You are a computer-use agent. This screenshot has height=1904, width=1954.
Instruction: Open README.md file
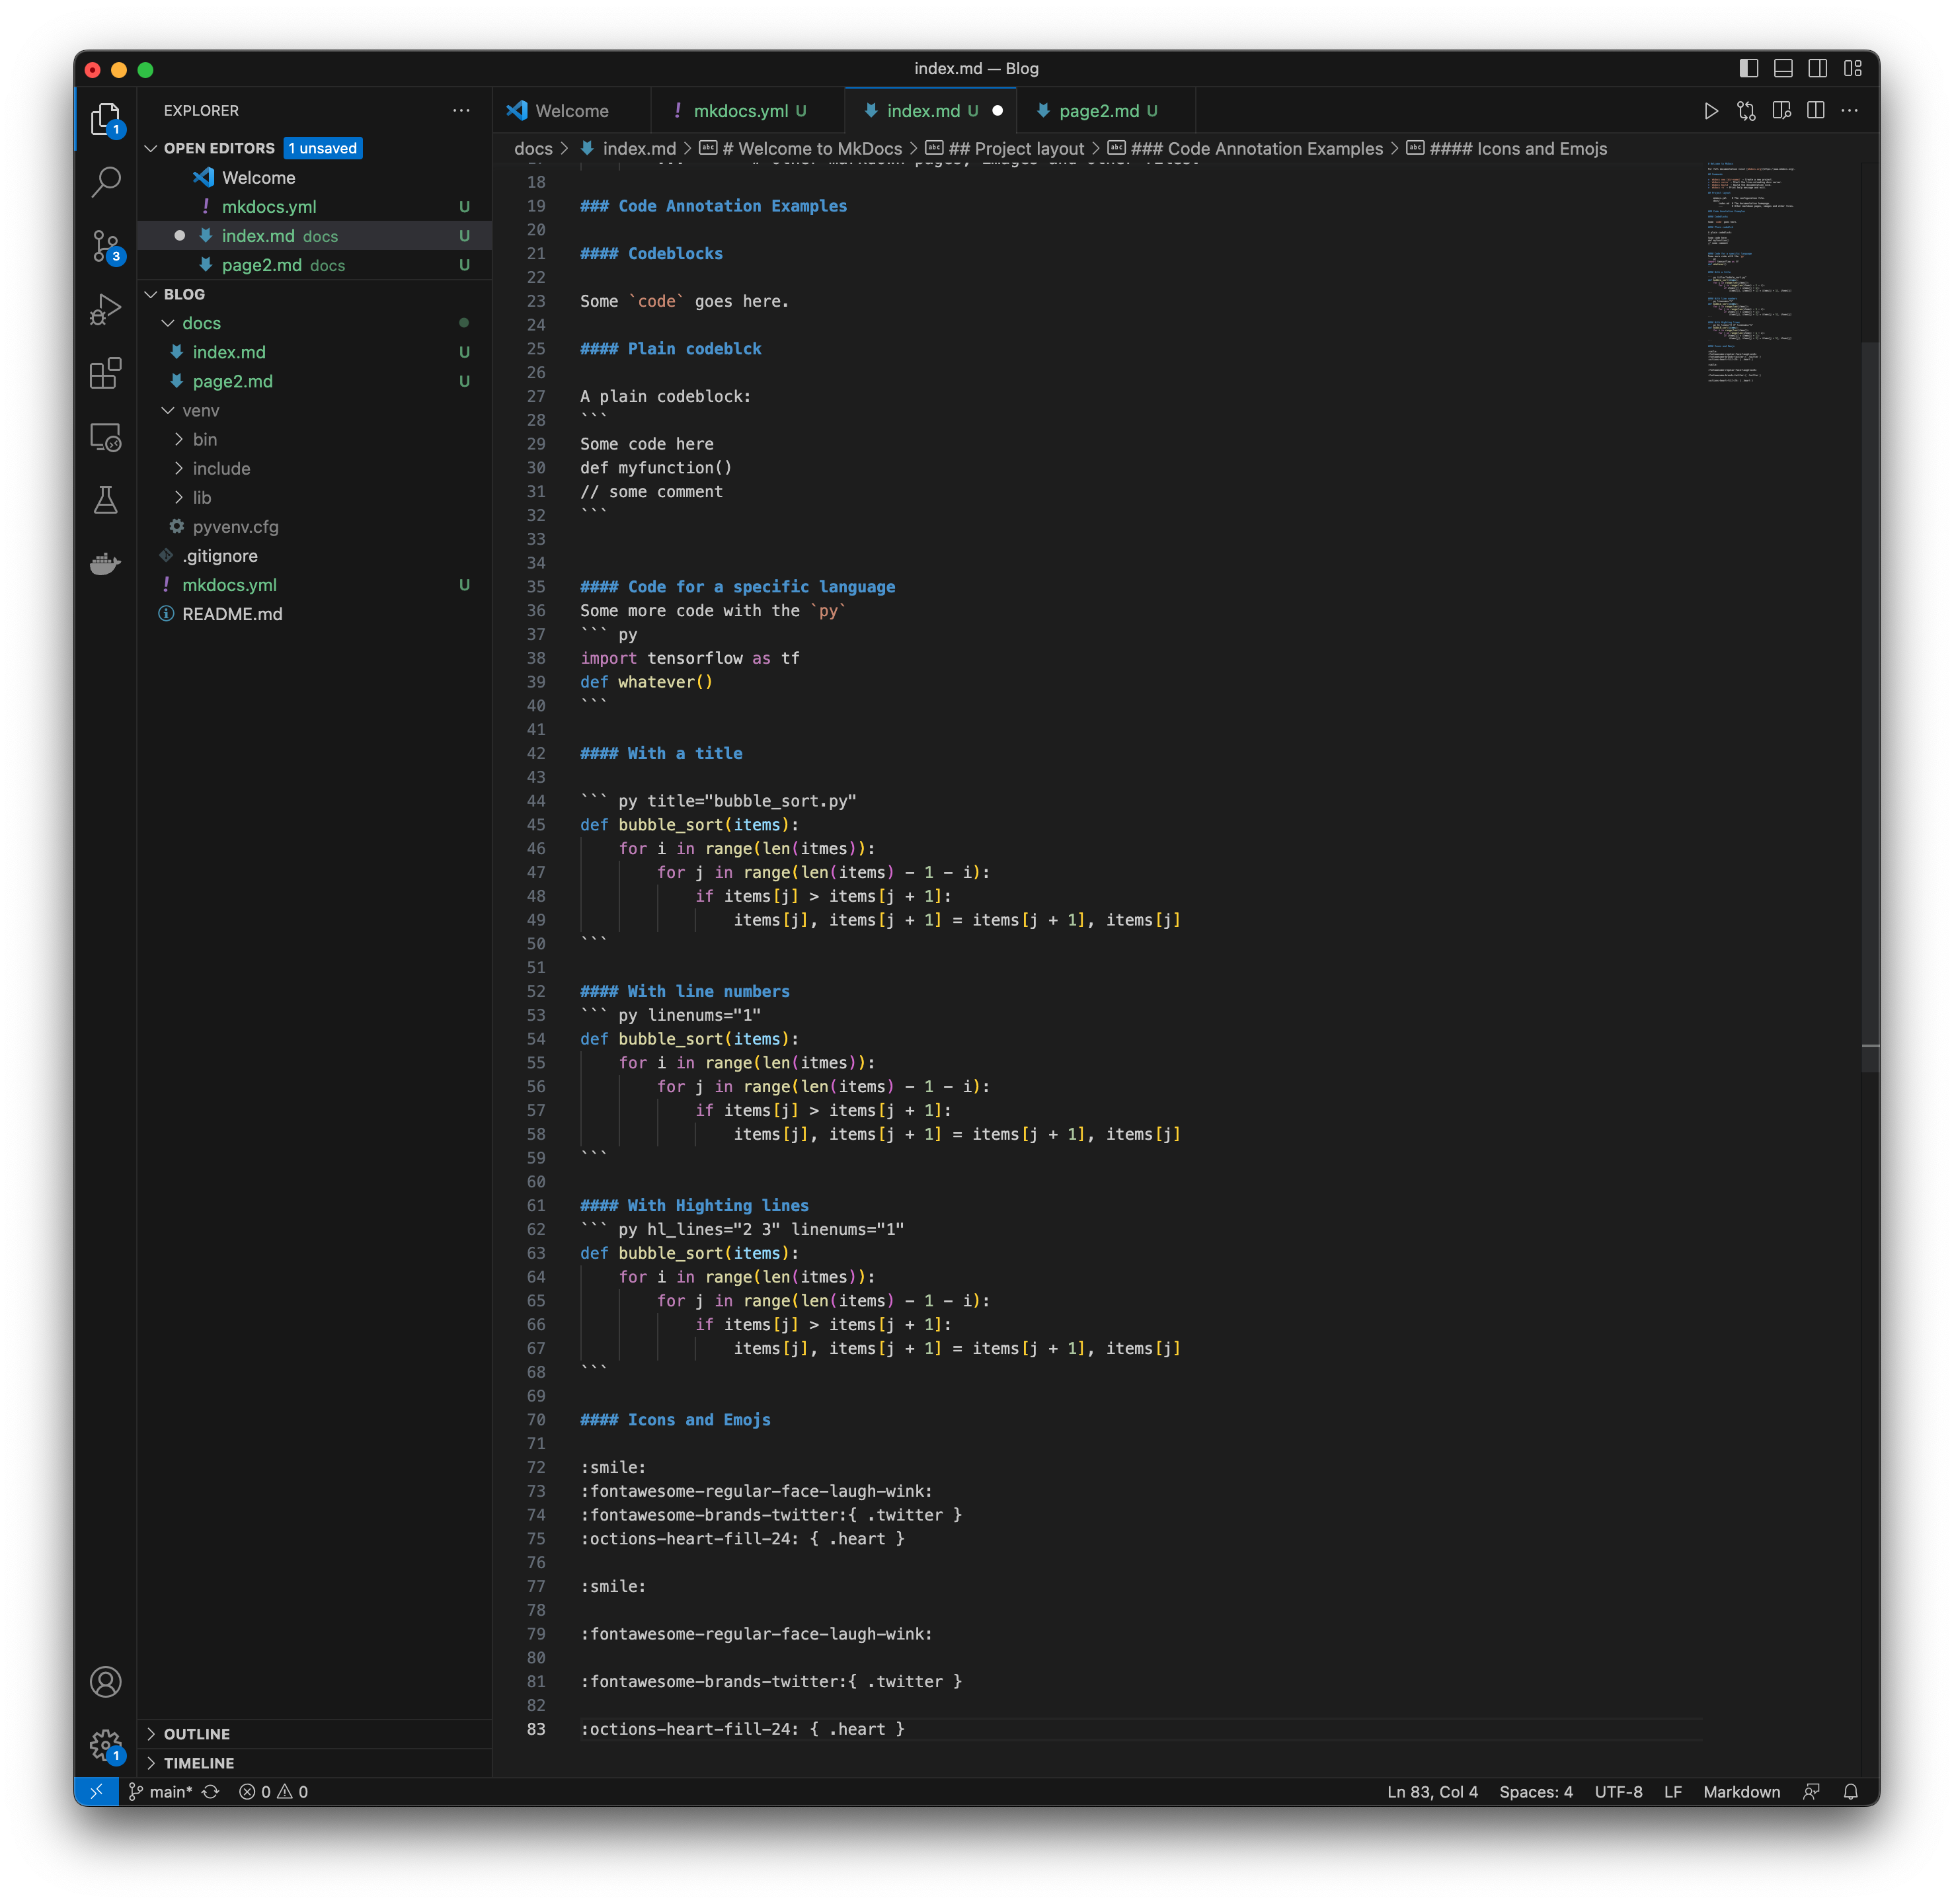pyautogui.click(x=315, y=613)
